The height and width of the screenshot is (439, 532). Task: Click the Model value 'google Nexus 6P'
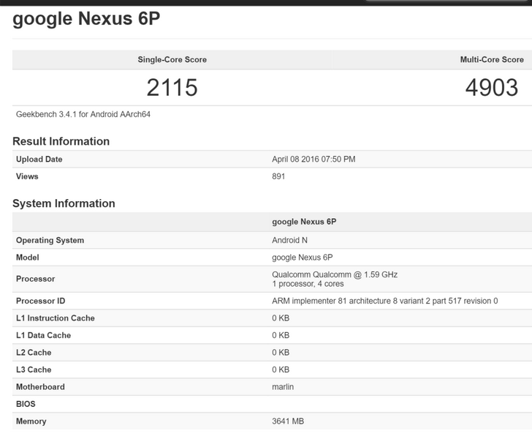pos(303,258)
